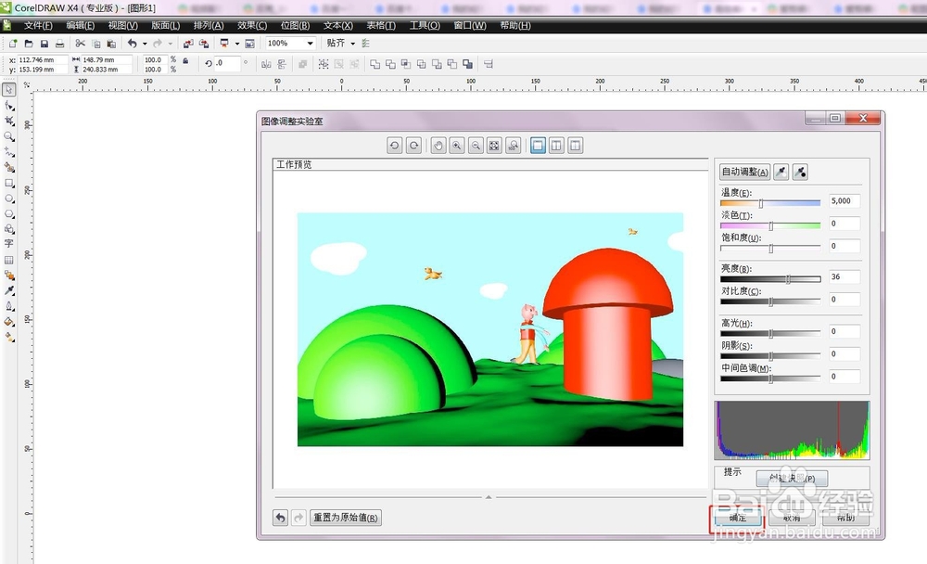Viewport: 927px width, 564px height.
Task: Open the 位图(B) menu
Action: 295,25
